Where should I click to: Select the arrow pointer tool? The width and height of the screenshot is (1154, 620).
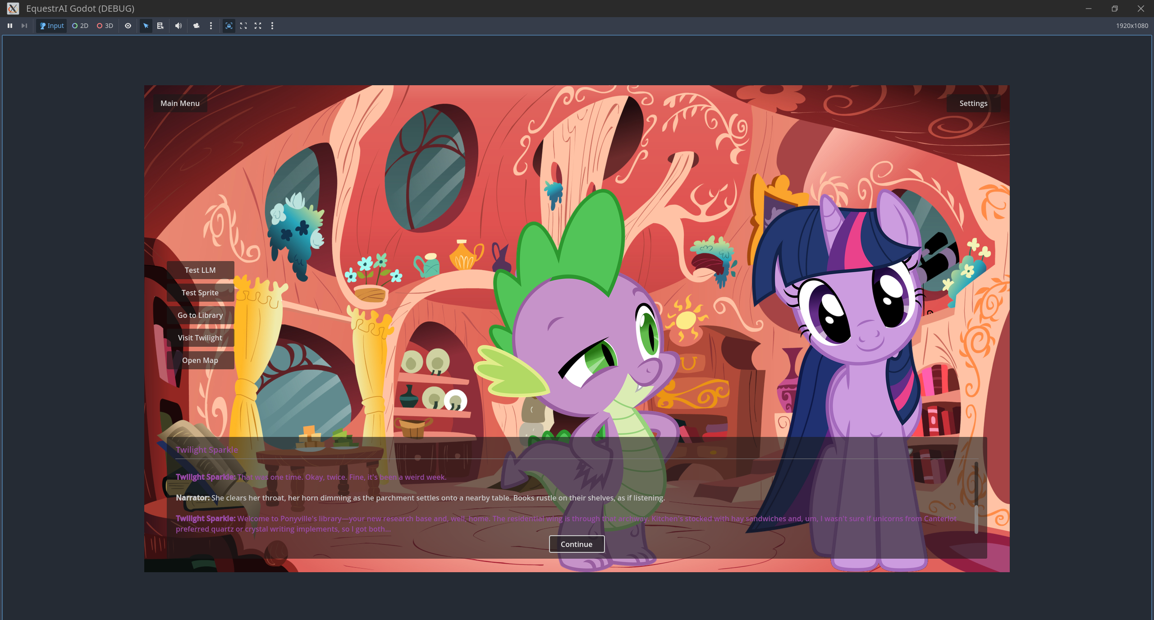(x=146, y=26)
